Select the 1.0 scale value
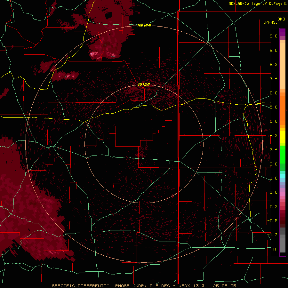Viewport: 288px width, 288px height. pyautogui.click(x=274, y=192)
